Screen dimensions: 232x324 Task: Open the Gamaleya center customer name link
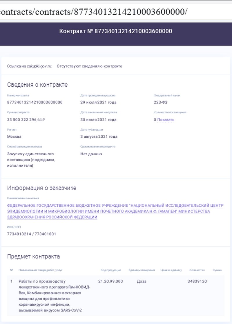(115, 211)
